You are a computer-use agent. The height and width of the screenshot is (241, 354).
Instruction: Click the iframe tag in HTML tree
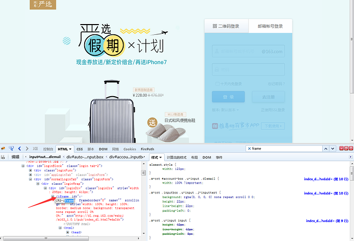click(x=63, y=196)
